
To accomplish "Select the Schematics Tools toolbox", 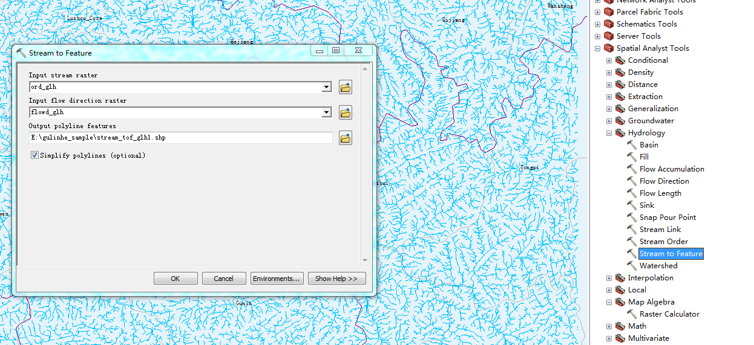I will pyautogui.click(x=646, y=24).
